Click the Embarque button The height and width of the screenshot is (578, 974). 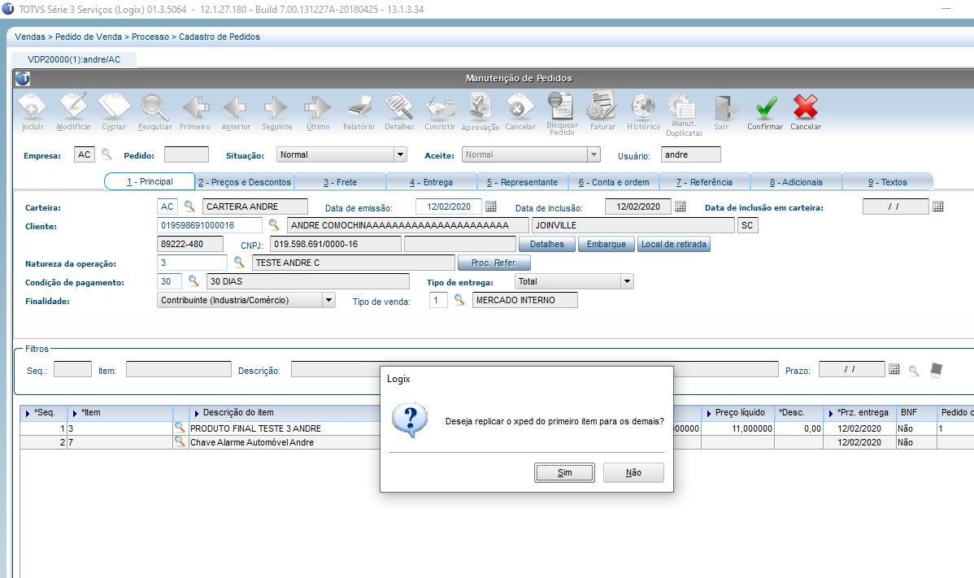click(607, 244)
